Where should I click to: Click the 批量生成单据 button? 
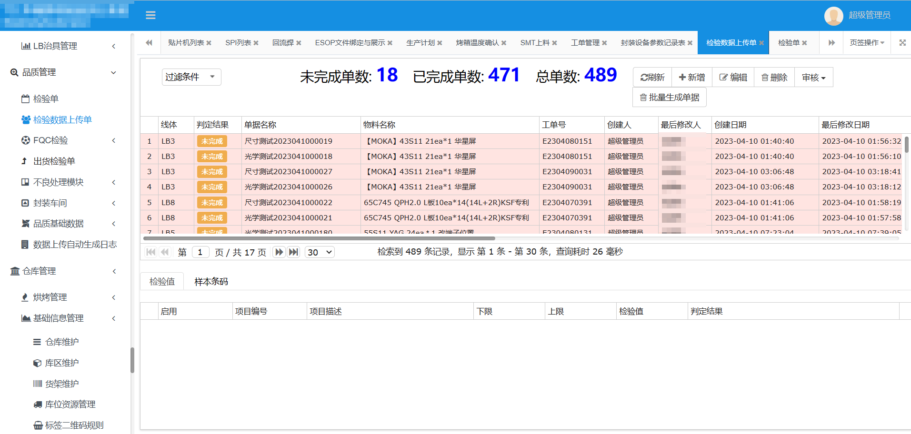point(669,97)
